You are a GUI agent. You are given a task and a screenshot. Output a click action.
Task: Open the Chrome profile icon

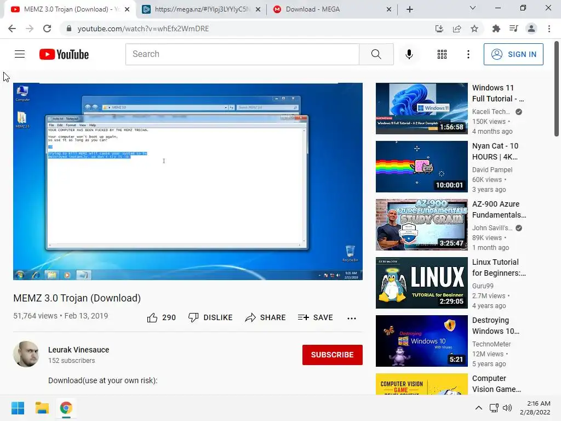click(531, 29)
